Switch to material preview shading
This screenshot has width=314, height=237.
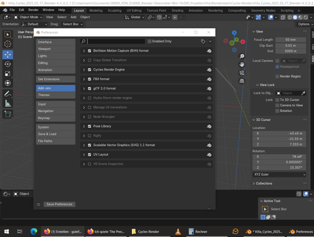coord(300,18)
